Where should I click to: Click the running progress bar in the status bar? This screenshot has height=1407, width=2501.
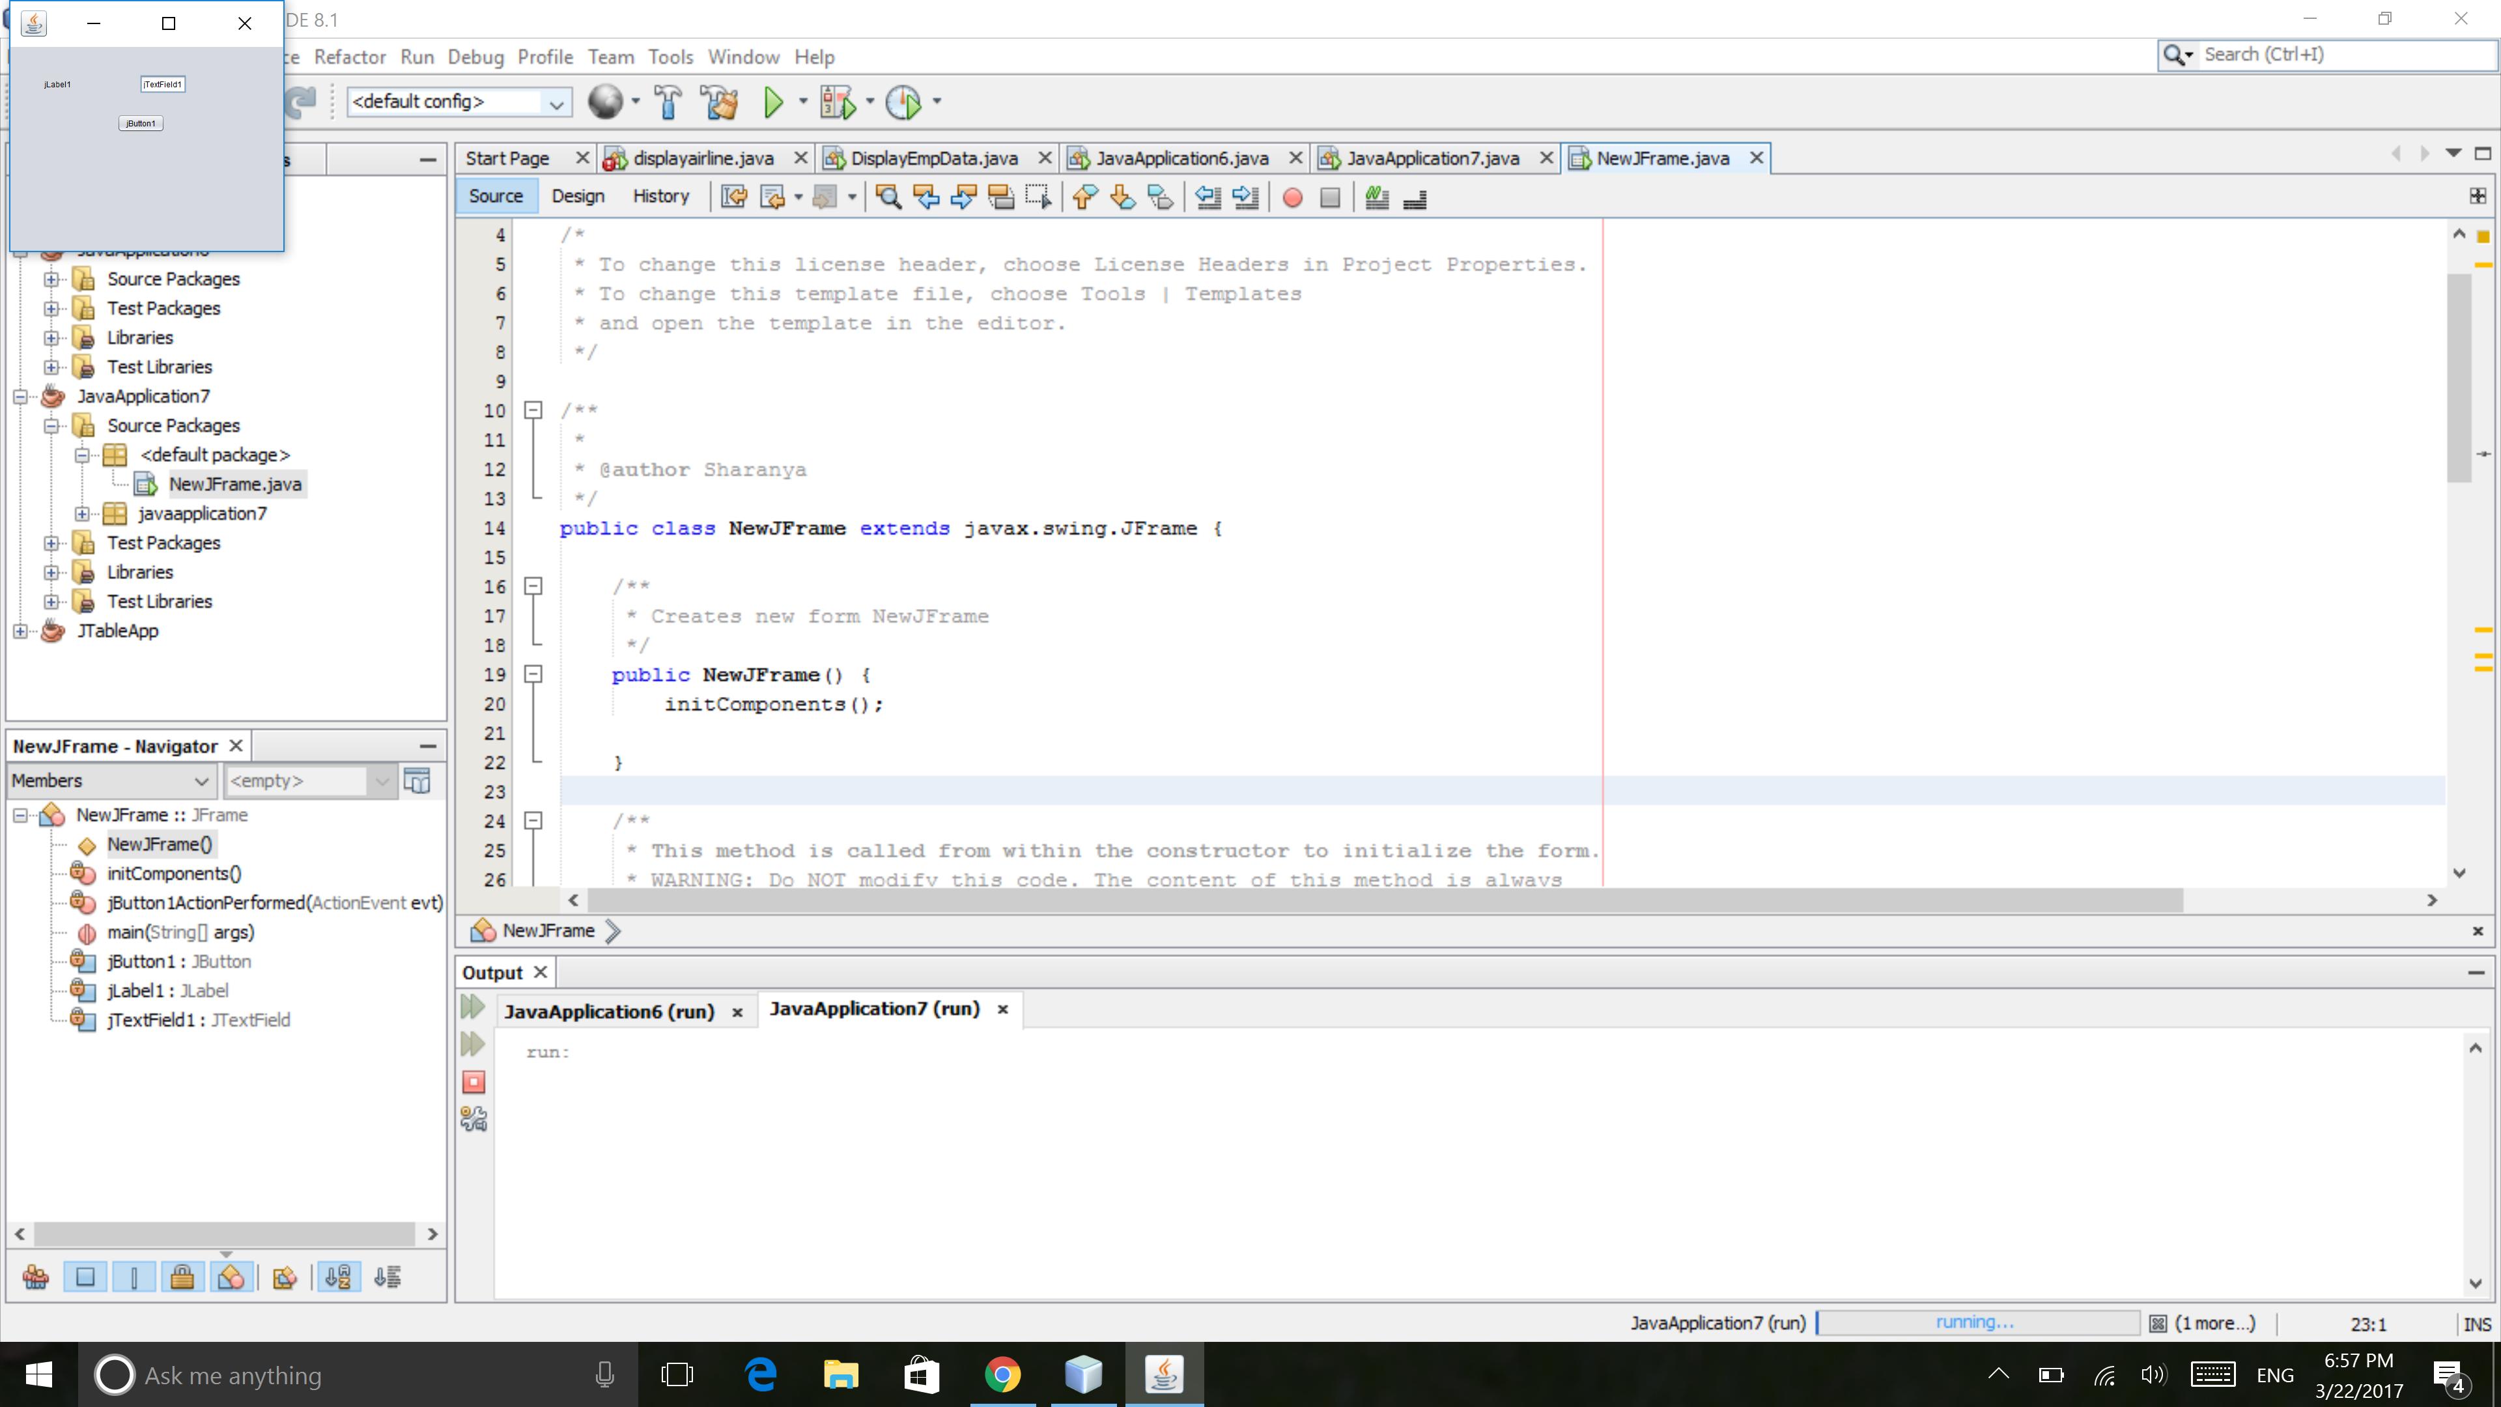(x=1976, y=1322)
